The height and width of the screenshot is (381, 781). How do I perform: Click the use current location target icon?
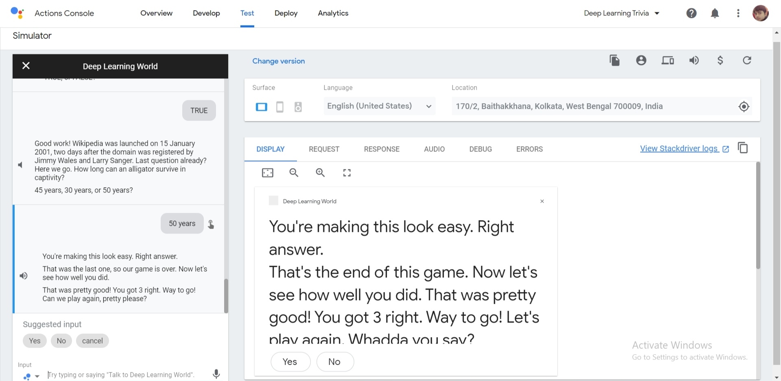pos(744,106)
